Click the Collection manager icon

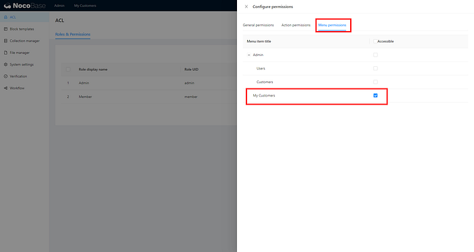click(5, 41)
